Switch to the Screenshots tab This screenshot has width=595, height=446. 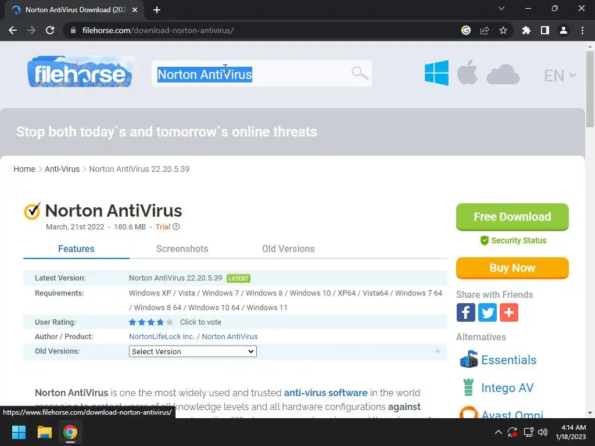coord(182,249)
